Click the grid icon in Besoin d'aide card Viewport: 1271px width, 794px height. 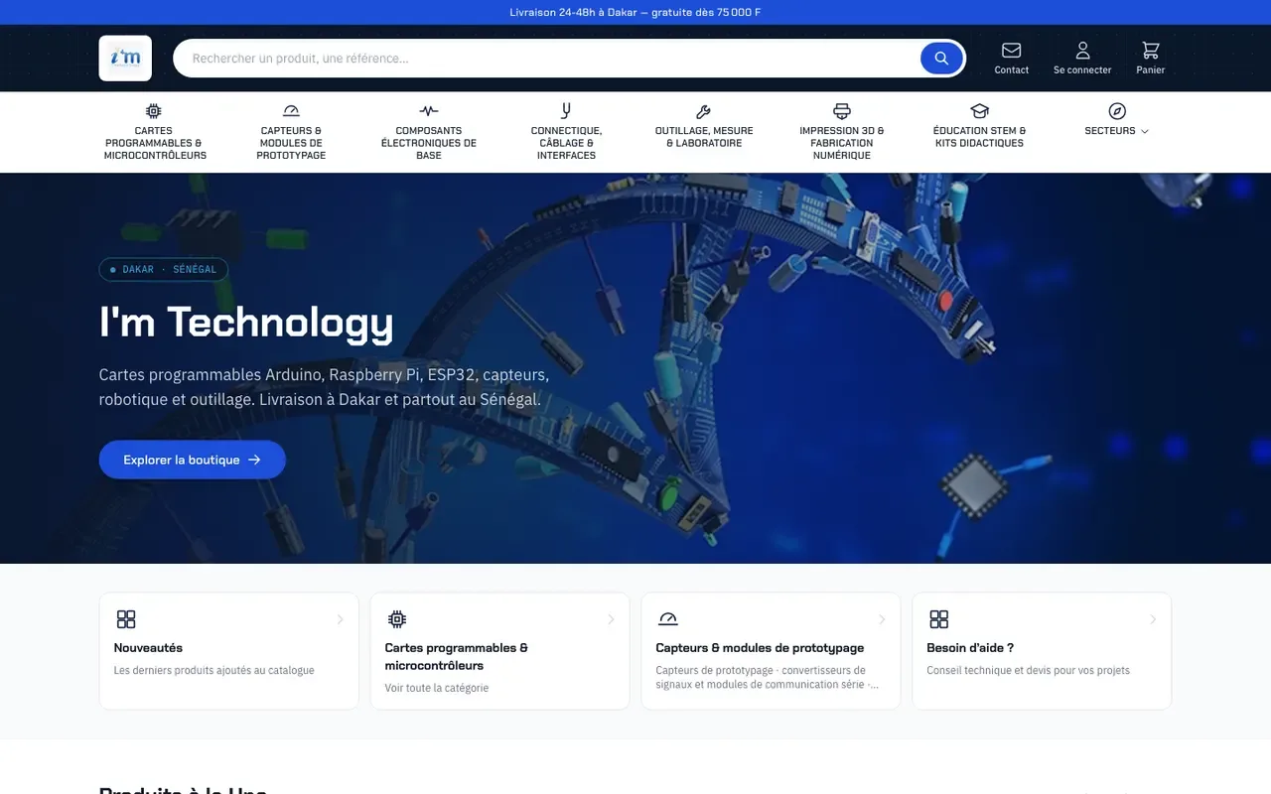(939, 619)
